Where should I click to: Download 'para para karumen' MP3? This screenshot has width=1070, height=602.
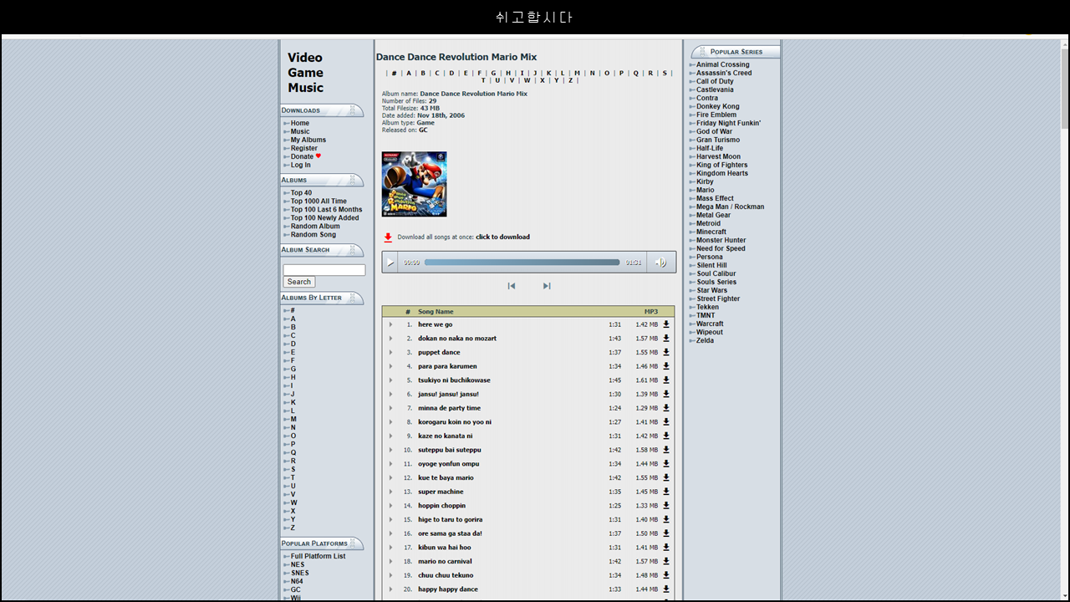click(x=666, y=366)
